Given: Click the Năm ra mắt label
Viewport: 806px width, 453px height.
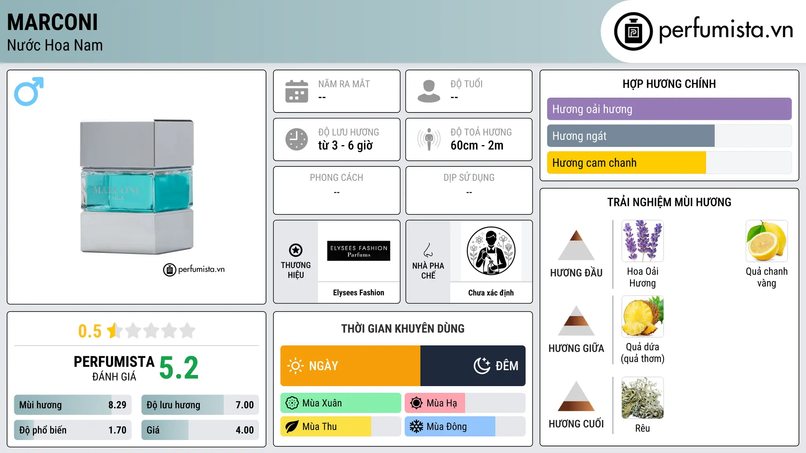Looking at the screenshot, I should pyautogui.click(x=344, y=84).
